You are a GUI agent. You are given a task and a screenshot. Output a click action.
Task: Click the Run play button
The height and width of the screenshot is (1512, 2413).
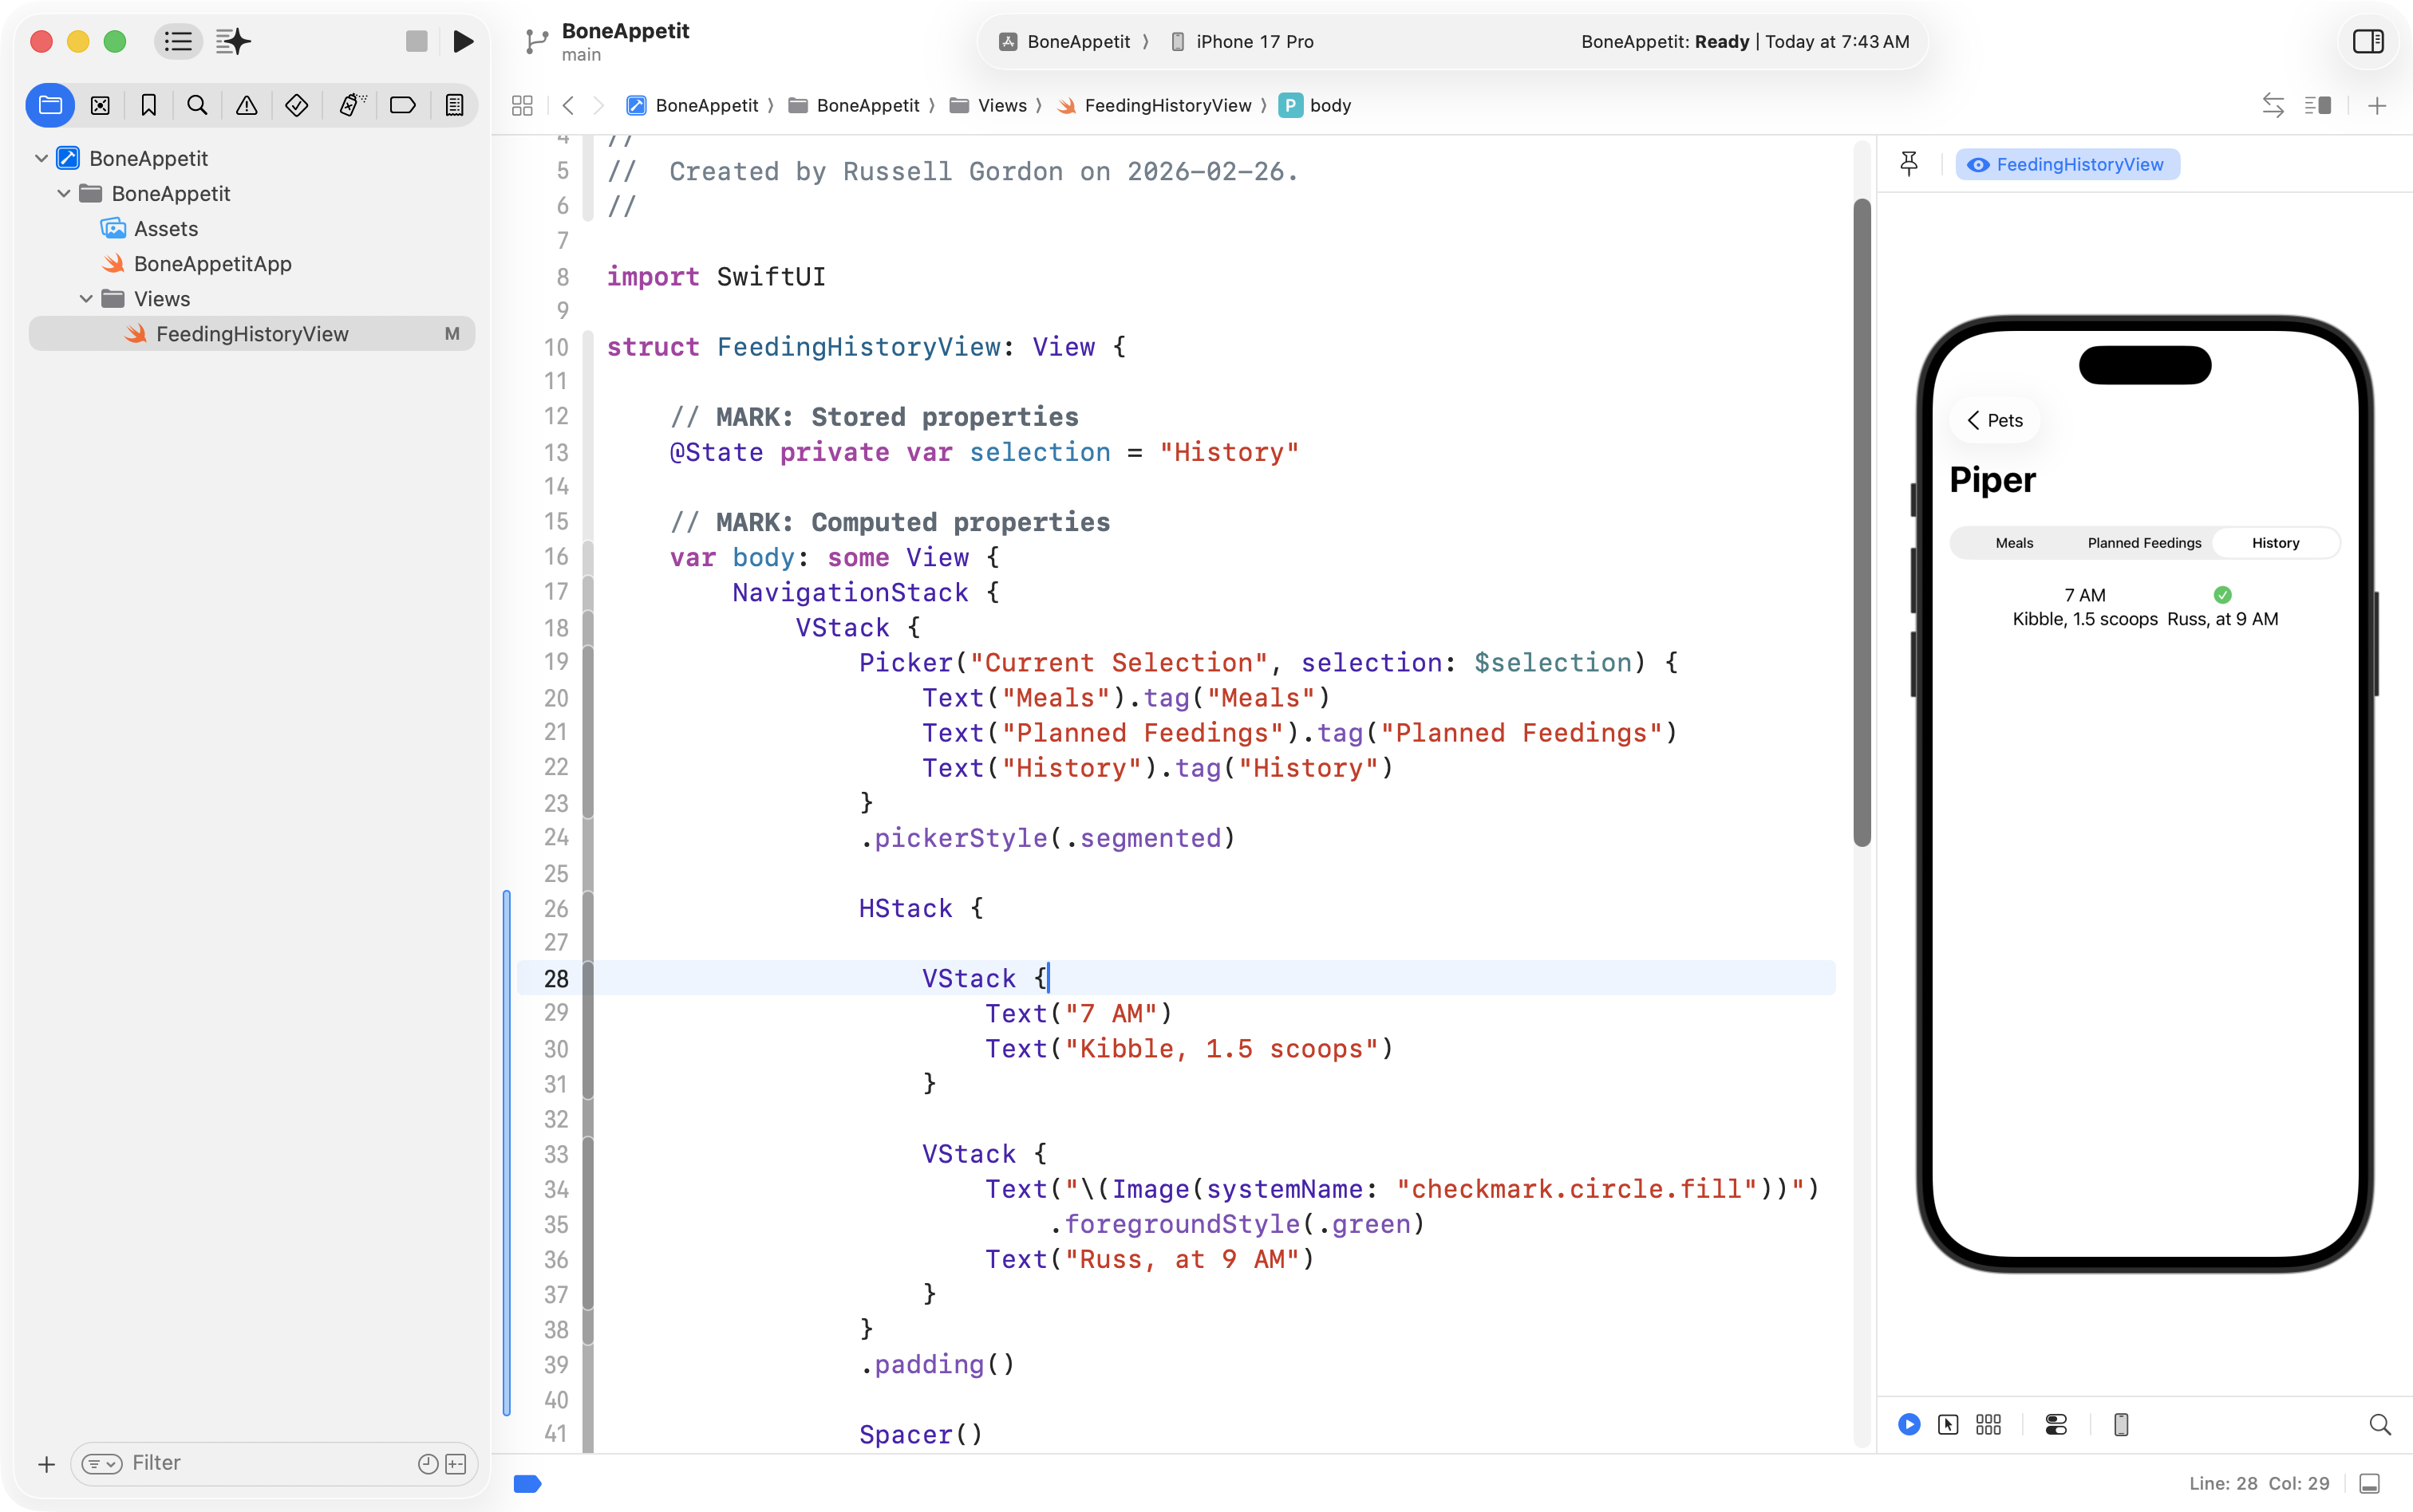462,41
